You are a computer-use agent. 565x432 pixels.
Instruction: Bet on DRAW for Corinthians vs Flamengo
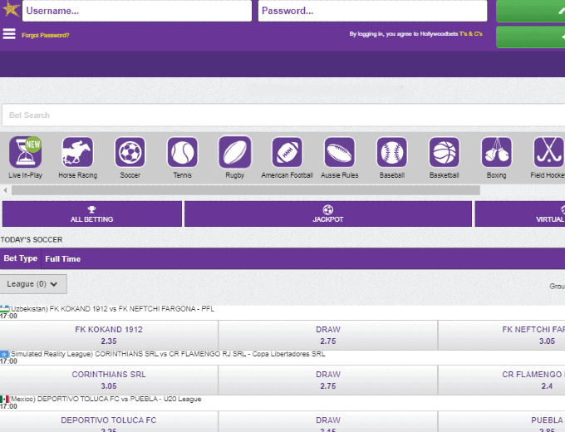click(328, 380)
